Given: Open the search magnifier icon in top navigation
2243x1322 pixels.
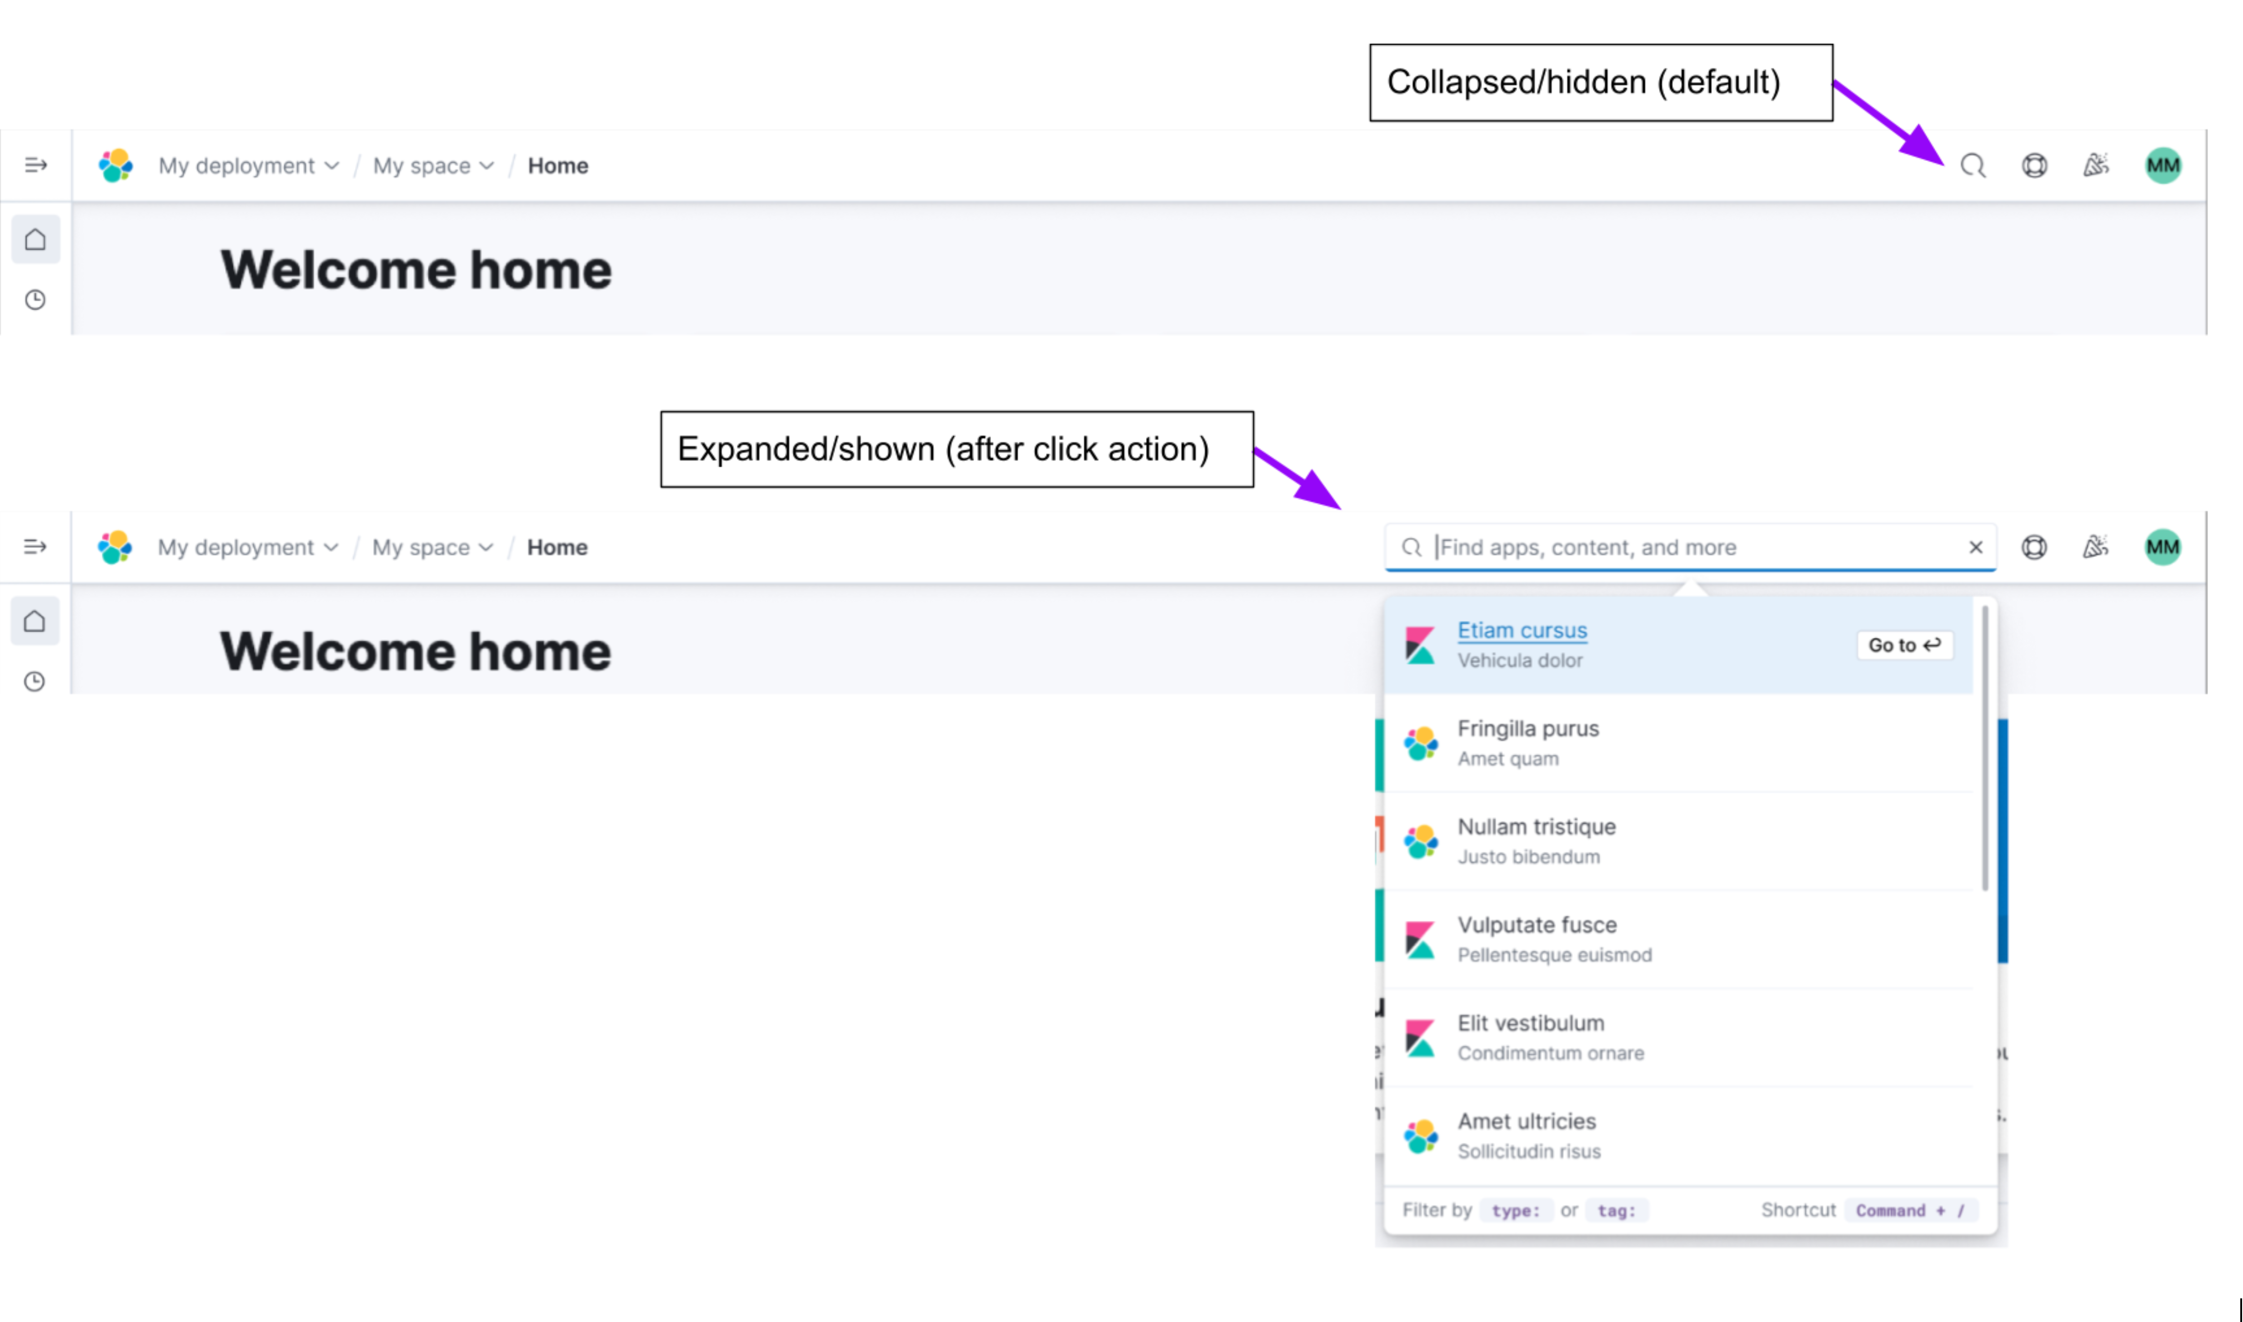Looking at the screenshot, I should click(1973, 165).
